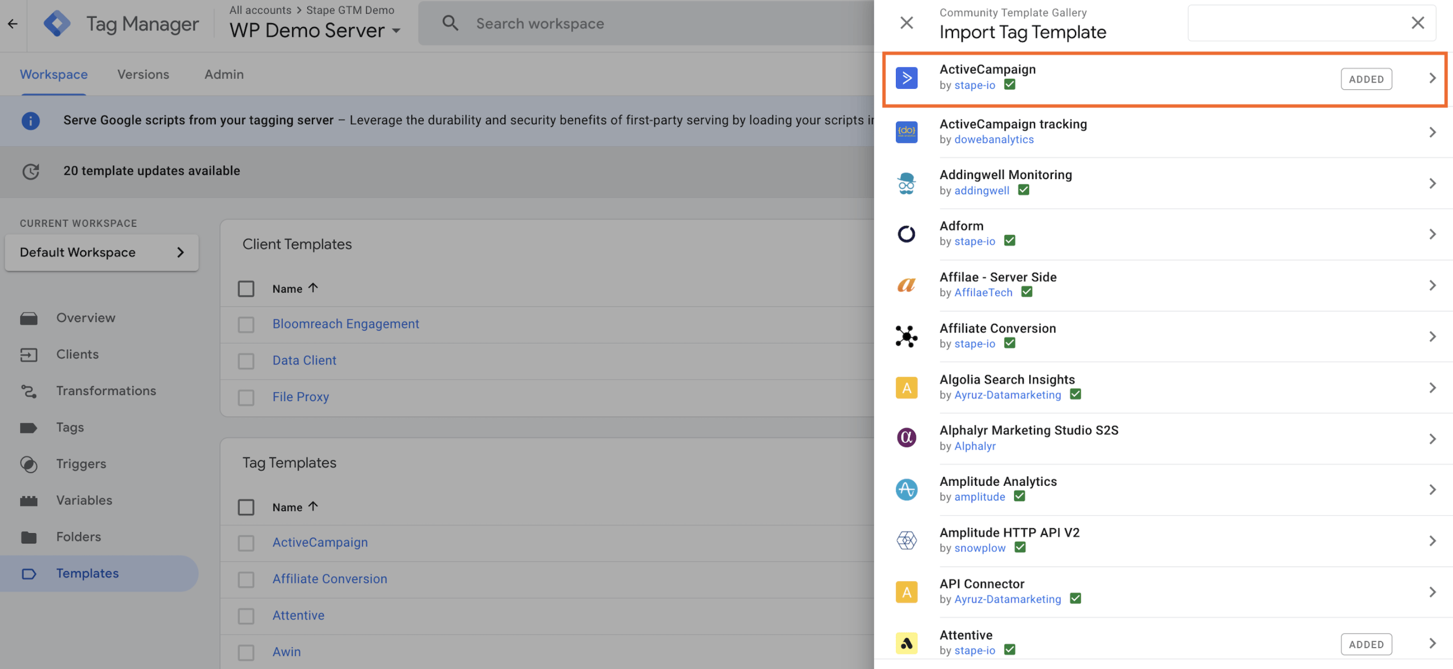The image size is (1453, 669).
Task: Expand the Algolia Search Insights chevron
Action: point(1432,387)
